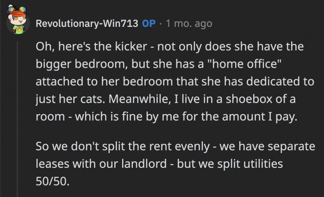Click the rainbow-haired user avatar
The image size is (324, 197).
coord(18,23)
